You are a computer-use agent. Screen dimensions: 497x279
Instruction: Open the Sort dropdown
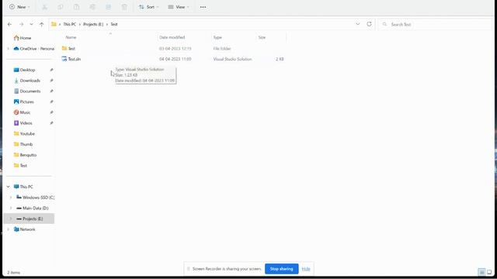[148, 7]
